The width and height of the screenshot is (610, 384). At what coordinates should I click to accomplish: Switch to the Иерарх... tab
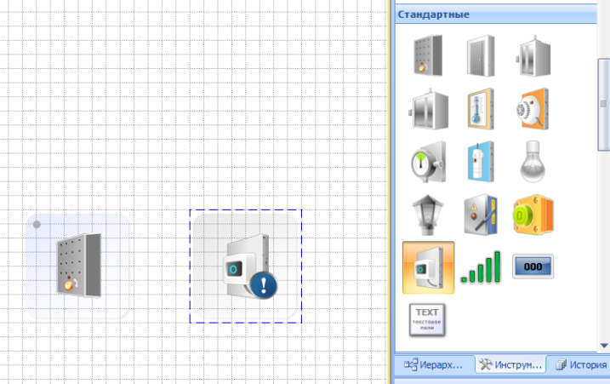click(x=436, y=364)
